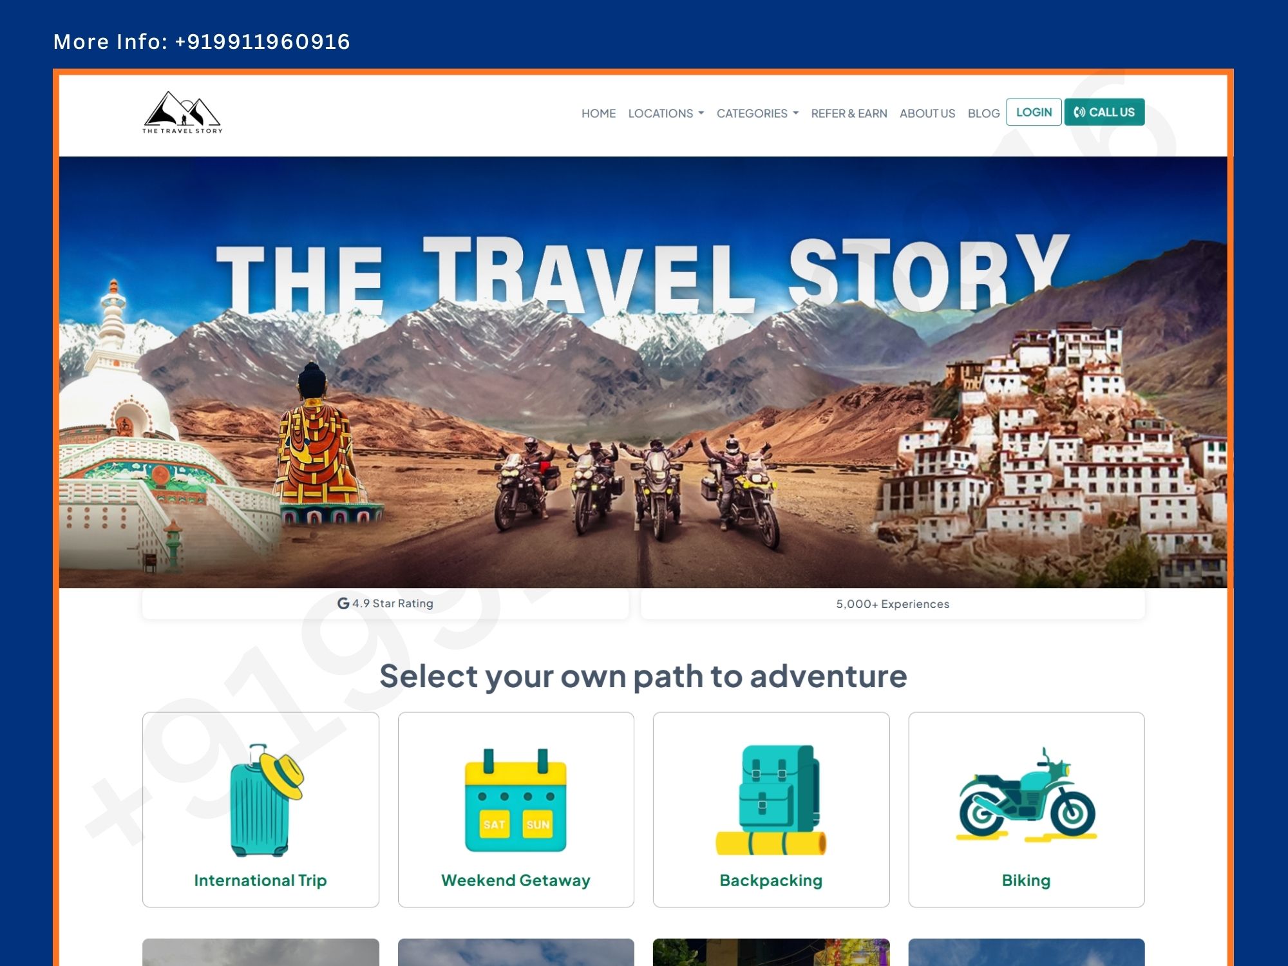Choose the Weekend Getaway calendar icon

coord(515,800)
